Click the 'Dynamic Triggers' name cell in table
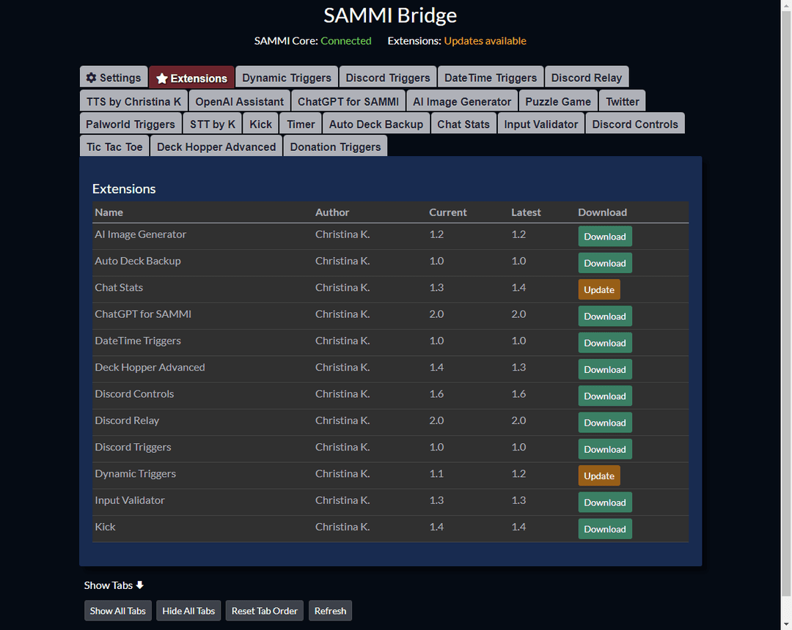Viewport: 792px width, 630px height. 136,474
